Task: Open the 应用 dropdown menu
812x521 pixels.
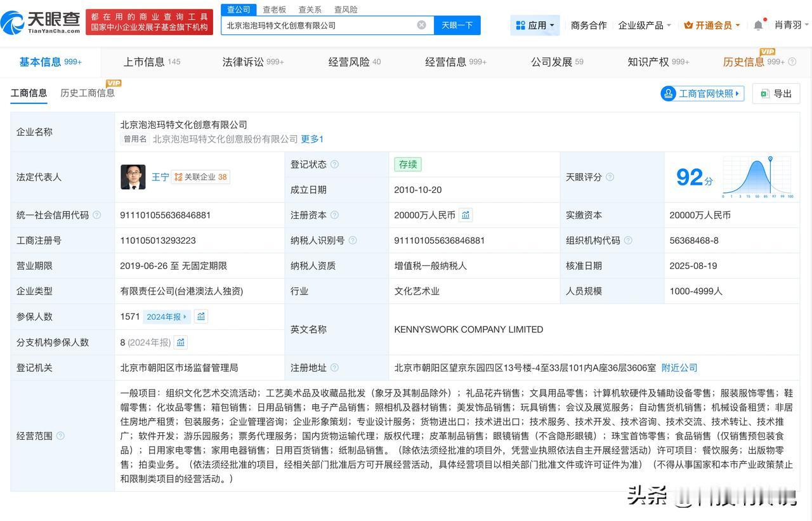Action: tap(535, 25)
